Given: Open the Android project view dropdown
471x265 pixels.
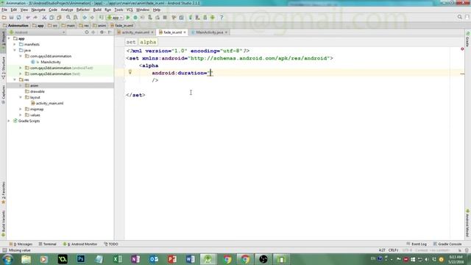Looking at the screenshot, I should [38, 32].
